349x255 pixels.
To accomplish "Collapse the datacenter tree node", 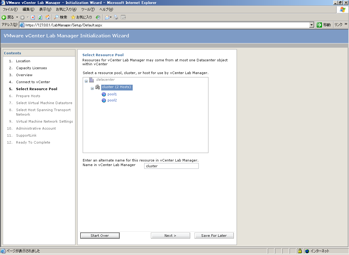I will pyautogui.click(x=86, y=81).
